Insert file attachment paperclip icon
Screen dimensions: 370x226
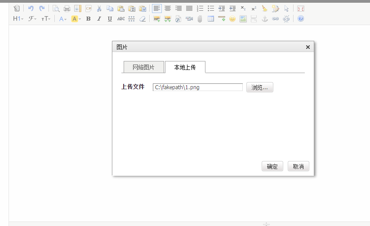coord(200,18)
